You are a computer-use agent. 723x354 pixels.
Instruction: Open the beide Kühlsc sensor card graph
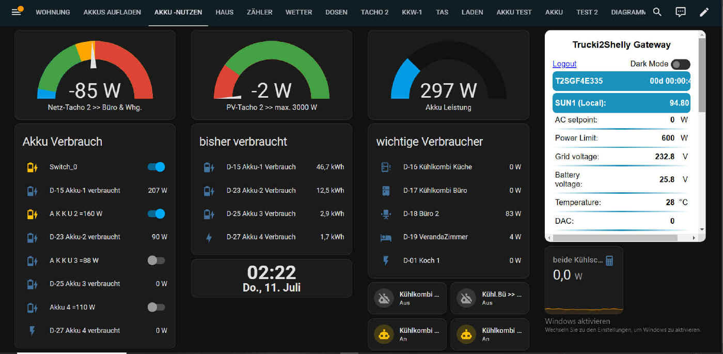click(x=584, y=281)
